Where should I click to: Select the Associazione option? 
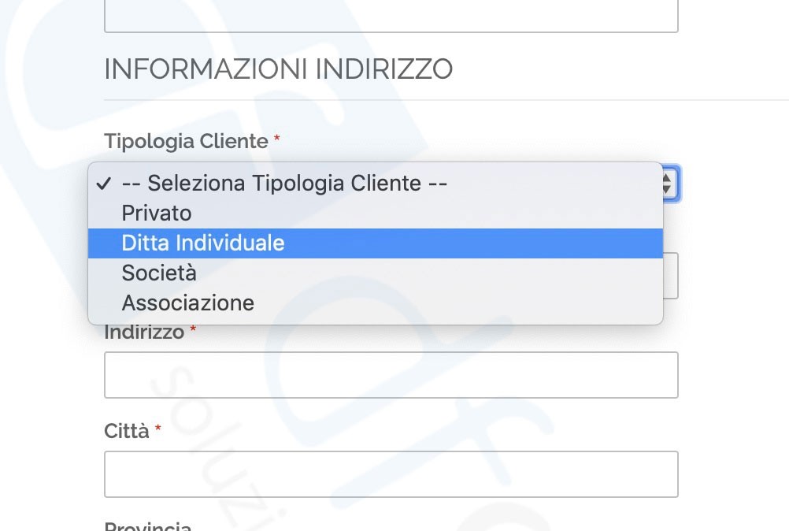click(376, 303)
